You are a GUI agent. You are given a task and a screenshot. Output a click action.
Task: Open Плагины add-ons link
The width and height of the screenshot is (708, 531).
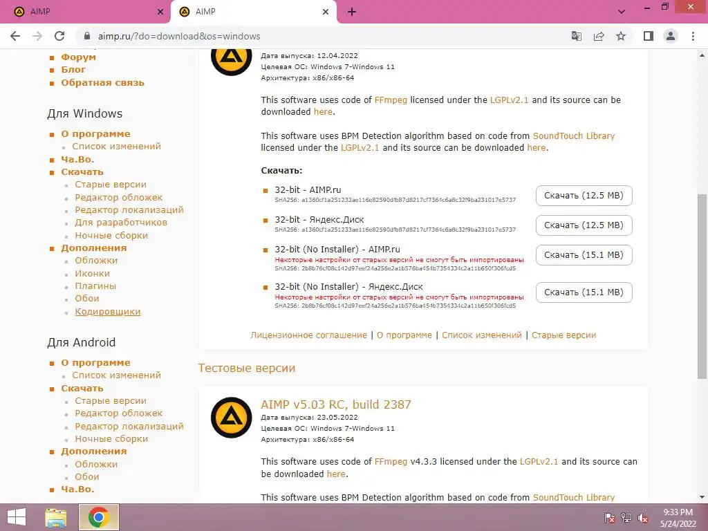click(95, 286)
